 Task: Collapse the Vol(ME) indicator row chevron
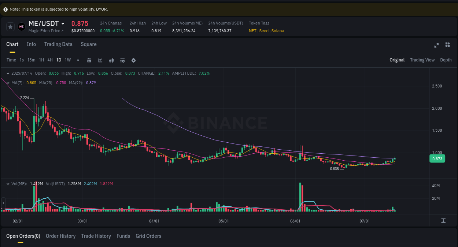(8, 184)
